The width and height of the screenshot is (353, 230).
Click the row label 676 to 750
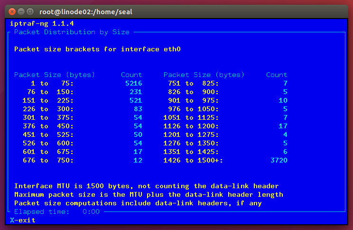[x=48, y=160]
